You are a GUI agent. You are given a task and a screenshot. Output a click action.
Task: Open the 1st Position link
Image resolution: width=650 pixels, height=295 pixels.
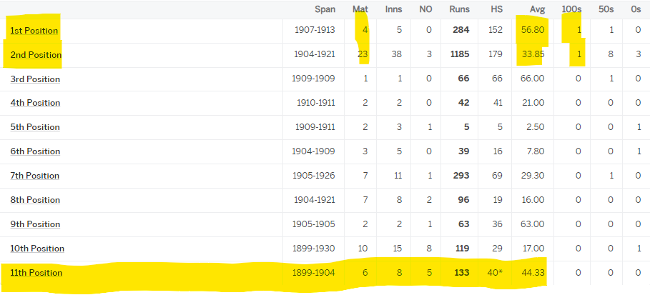point(34,30)
